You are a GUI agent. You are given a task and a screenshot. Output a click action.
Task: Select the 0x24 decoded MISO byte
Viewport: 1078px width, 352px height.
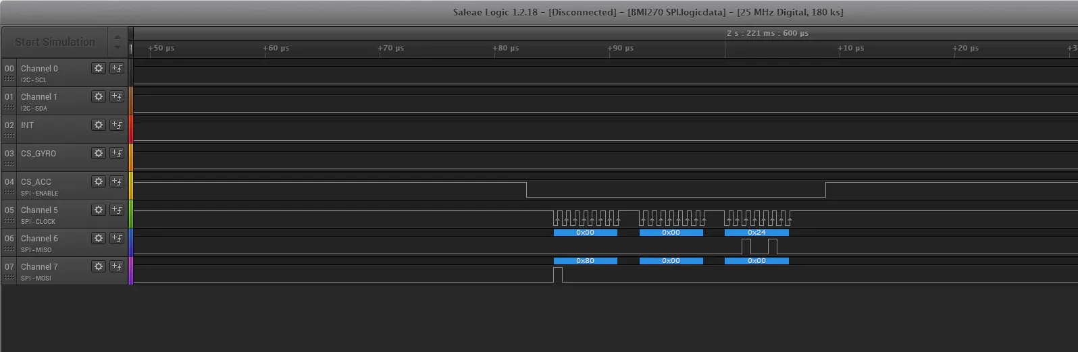(x=756, y=233)
